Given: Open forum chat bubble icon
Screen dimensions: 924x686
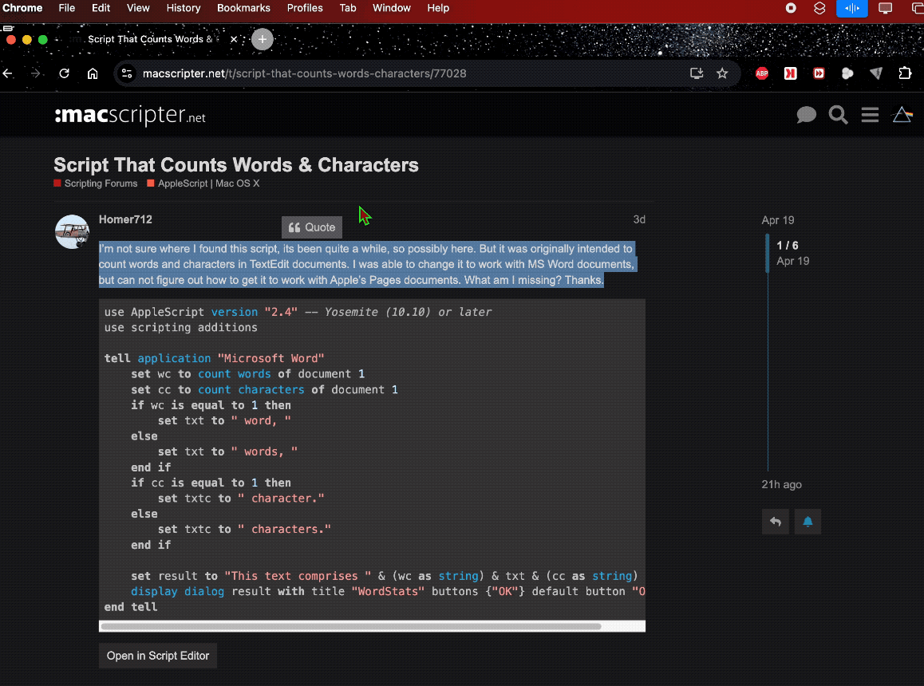Looking at the screenshot, I should tap(806, 115).
